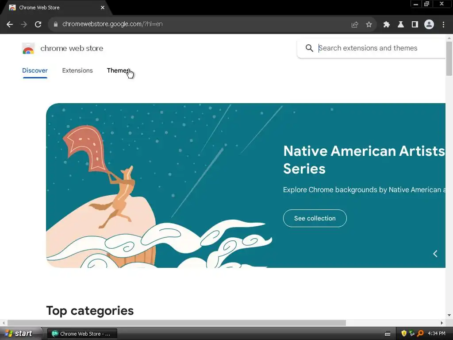Image resolution: width=453 pixels, height=340 pixels.
Task: View site info lock icon
Action: [56, 24]
